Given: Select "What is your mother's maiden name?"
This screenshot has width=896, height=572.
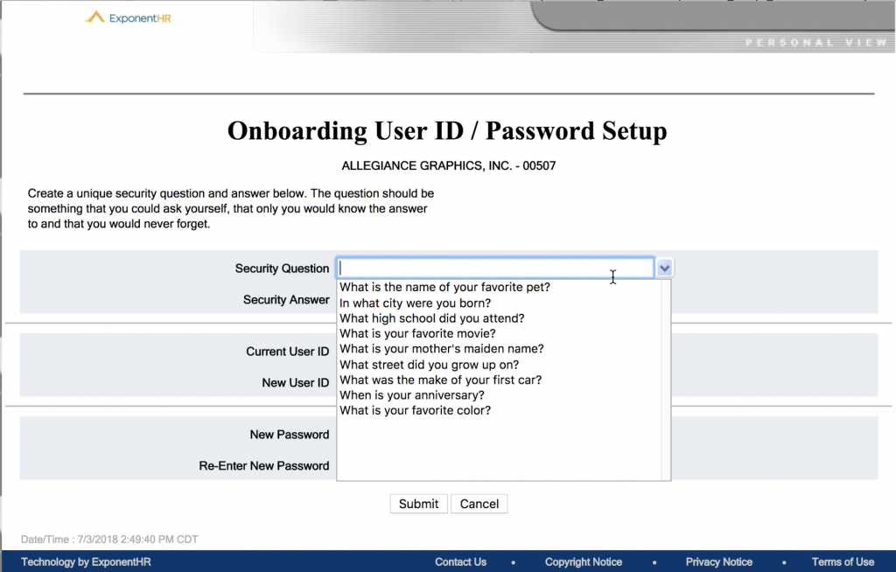Looking at the screenshot, I should [442, 349].
